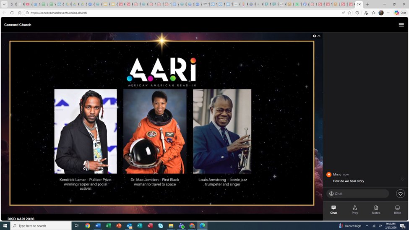Open the browser profile avatar
The image size is (409, 230).
(x=381, y=13)
